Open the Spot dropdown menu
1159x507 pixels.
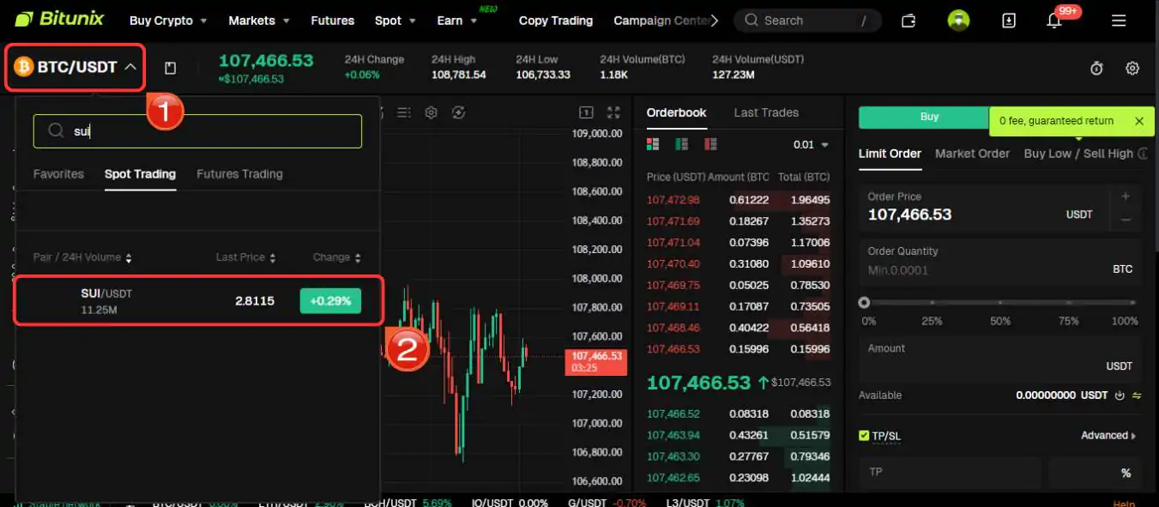tap(395, 21)
